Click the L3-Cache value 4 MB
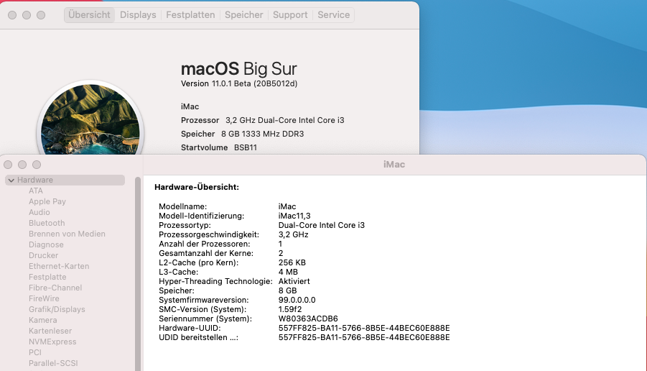The width and height of the screenshot is (647, 371). pos(288,272)
